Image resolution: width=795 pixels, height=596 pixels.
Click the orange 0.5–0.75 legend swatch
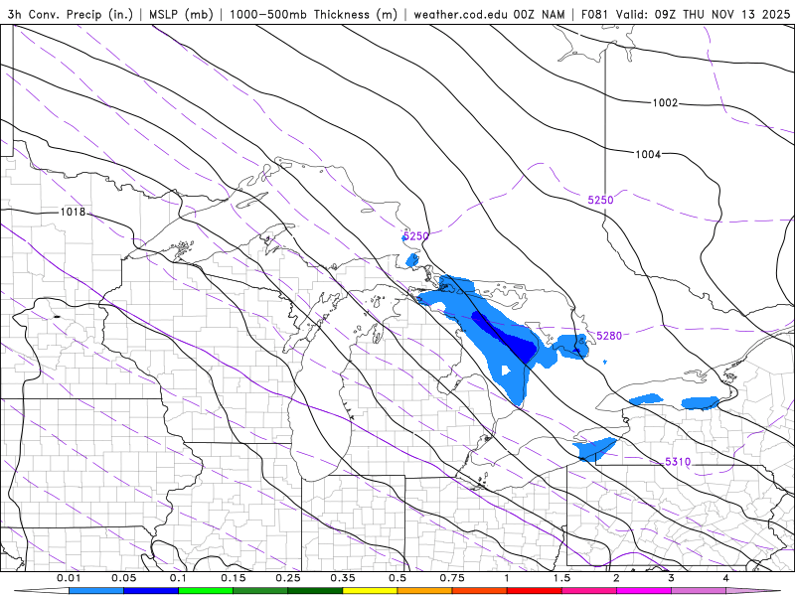pos(425,591)
